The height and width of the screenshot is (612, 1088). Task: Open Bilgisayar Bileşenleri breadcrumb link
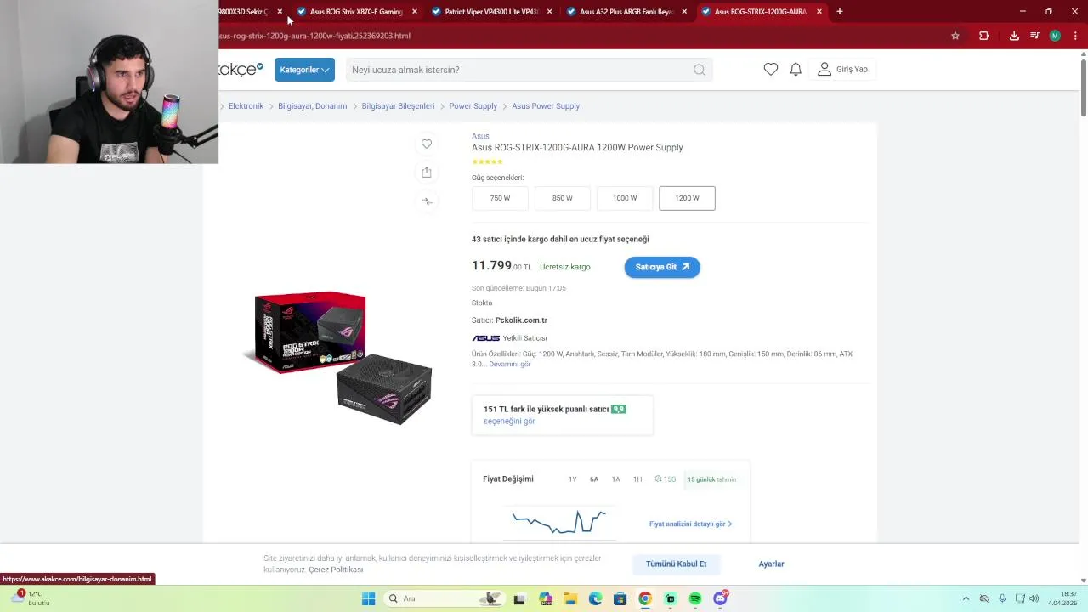pos(398,106)
